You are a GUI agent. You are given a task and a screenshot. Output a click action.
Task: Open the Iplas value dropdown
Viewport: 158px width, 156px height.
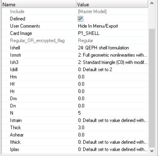coord(112,150)
